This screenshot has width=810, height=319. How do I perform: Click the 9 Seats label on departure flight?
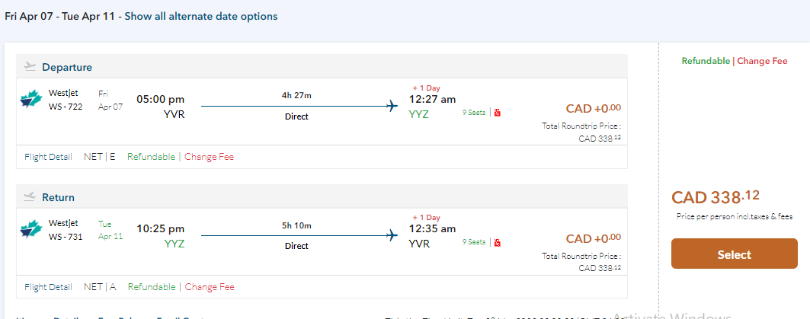tap(474, 113)
